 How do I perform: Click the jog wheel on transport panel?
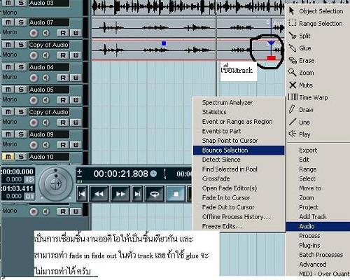tap(56, 183)
